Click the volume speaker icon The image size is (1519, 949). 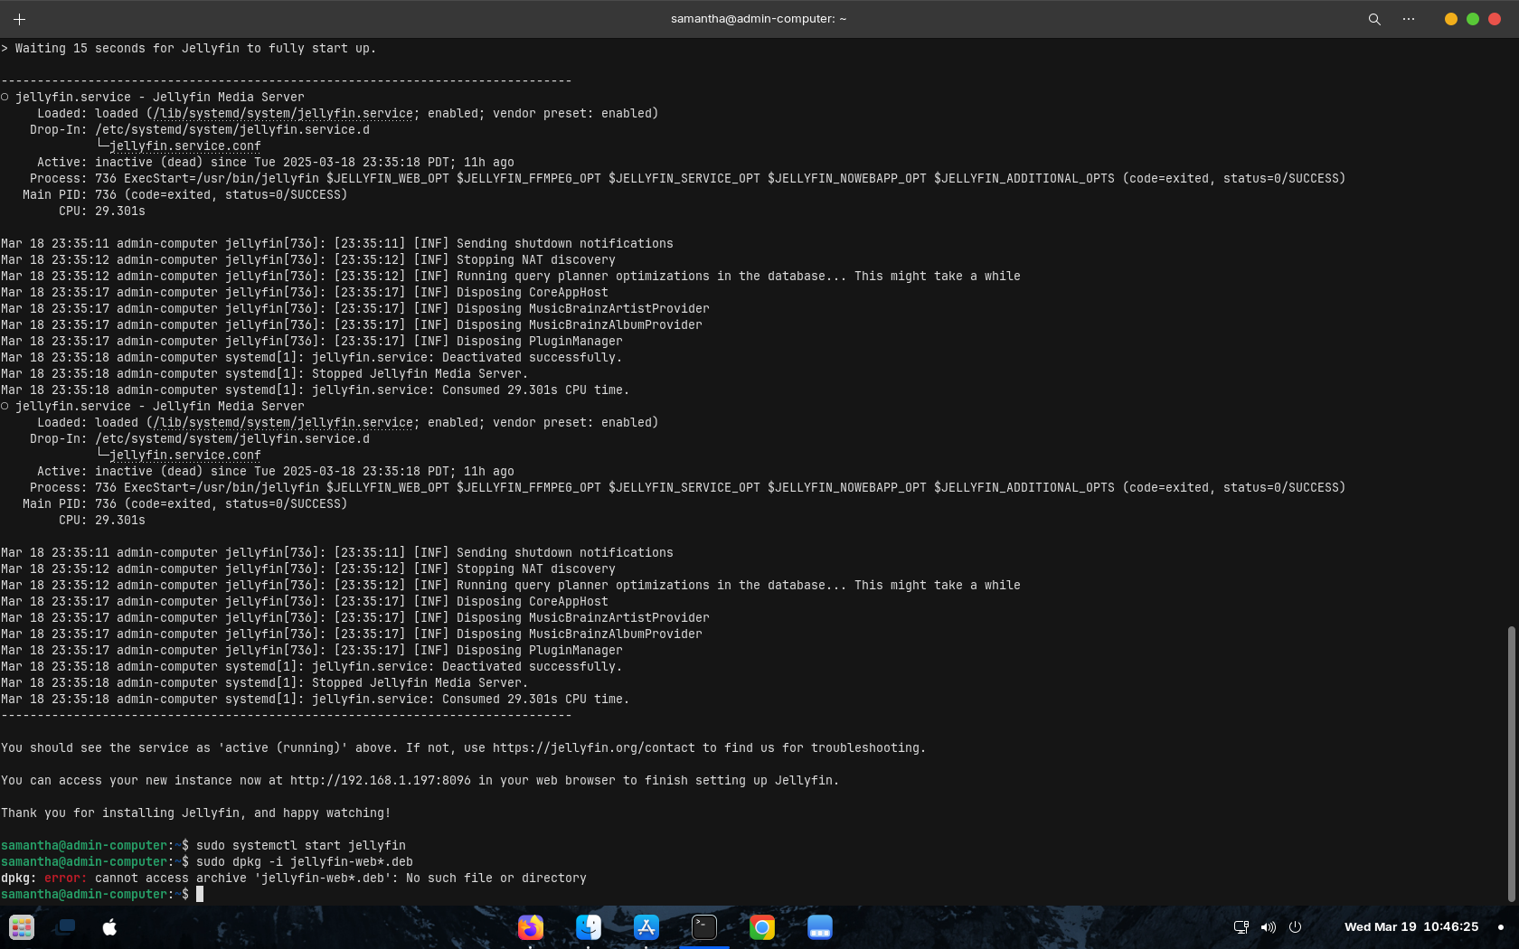(x=1269, y=927)
